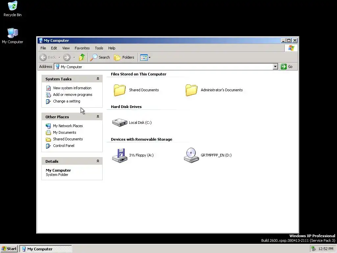
Task: Open the View menu
Action: (66, 48)
